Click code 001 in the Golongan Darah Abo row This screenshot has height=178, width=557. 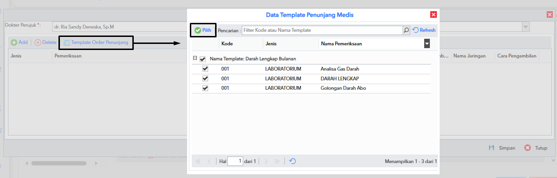[225, 88]
